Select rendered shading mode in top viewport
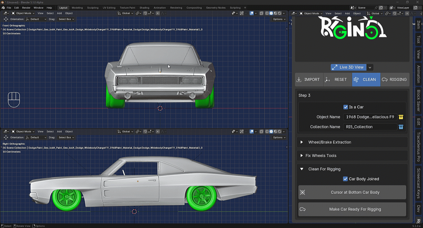Image resolution: width=423 pixels, height=228 pixels. click(x=279, y=13)
